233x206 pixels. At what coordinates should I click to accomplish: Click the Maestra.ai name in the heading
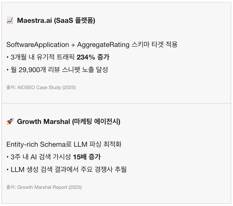(x=34, y=20)
